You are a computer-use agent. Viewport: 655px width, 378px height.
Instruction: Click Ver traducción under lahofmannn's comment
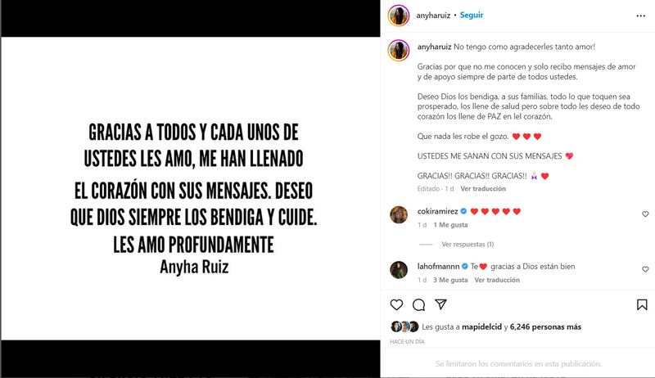pyautogui.click(x=497, y=280)
